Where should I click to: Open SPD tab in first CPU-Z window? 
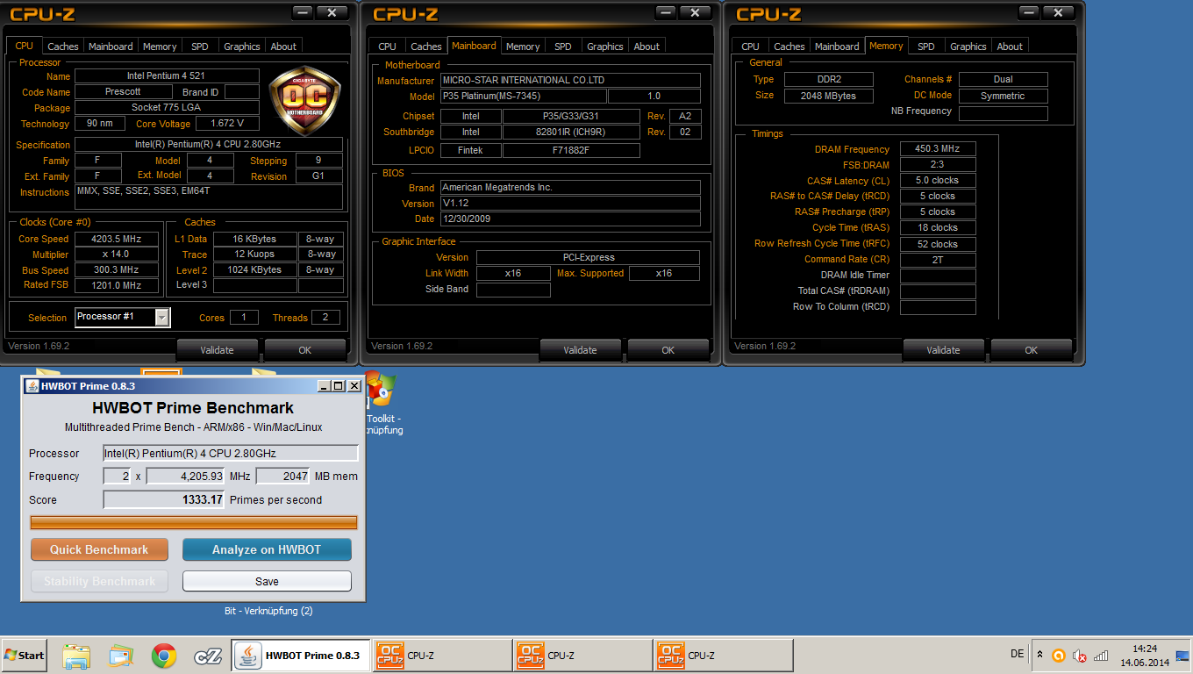click(200, 47)
